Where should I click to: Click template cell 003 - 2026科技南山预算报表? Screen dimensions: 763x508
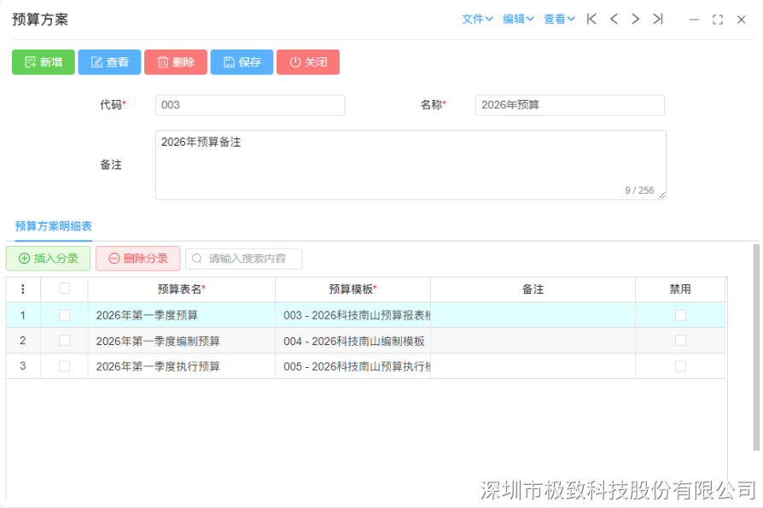tap(352, 315)
